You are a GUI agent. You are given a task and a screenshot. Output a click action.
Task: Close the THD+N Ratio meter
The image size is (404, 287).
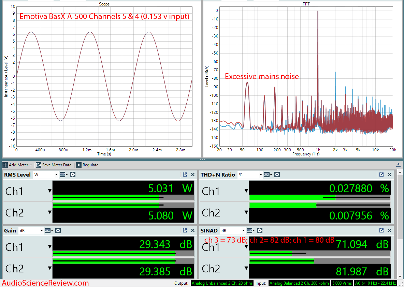pyautogui.click(x=389, y=175)
